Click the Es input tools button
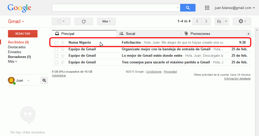The image size is (259, 136). (219, 22)
